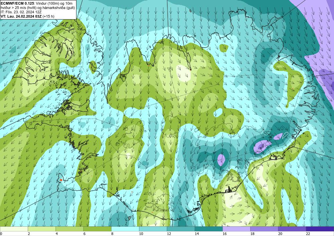Click the legend value "10"
This screenshot has width=334, height=236.
[x=141, y=234]
